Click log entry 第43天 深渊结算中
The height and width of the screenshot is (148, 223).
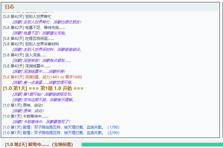tap(27, 66)
